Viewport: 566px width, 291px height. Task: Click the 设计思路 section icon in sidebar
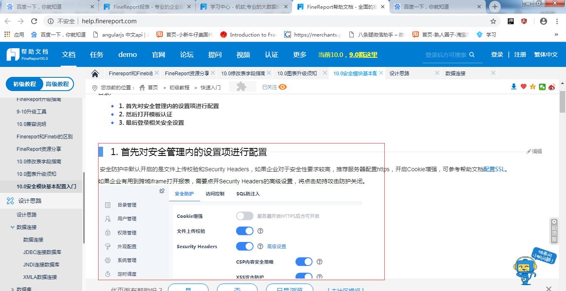[10, 201]
